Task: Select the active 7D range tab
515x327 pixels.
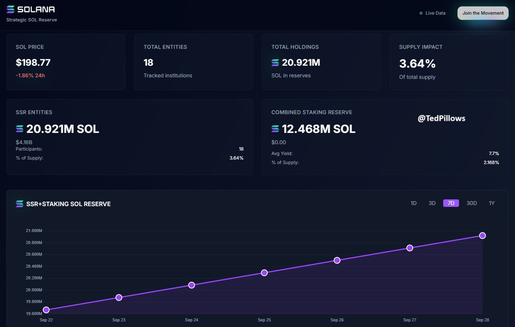Action: pos(451,203)
